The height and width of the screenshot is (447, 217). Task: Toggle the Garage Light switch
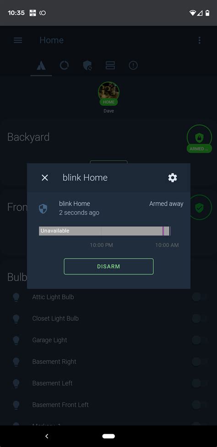(x=200, y=340)
